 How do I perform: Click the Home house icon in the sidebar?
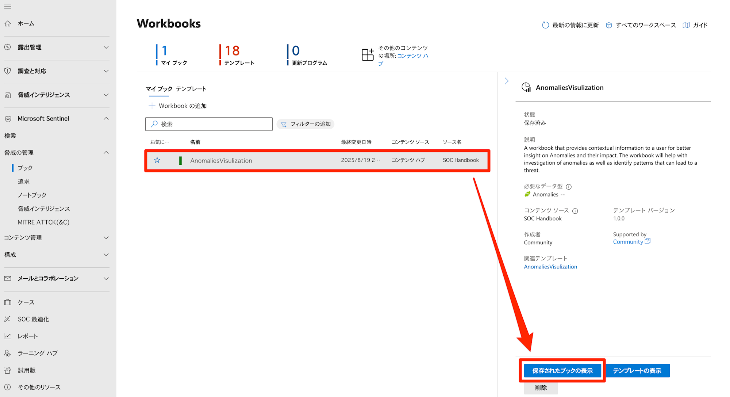pos(8,23)
